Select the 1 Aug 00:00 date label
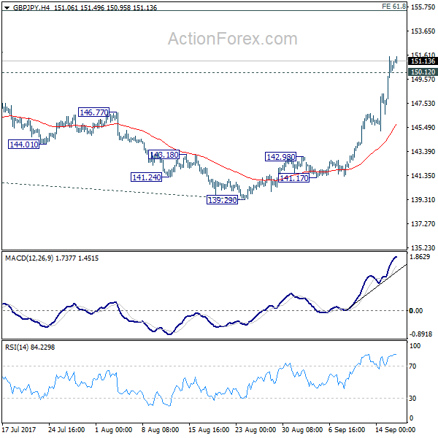This screenshot has height=438, width=438. coord(113,430)
